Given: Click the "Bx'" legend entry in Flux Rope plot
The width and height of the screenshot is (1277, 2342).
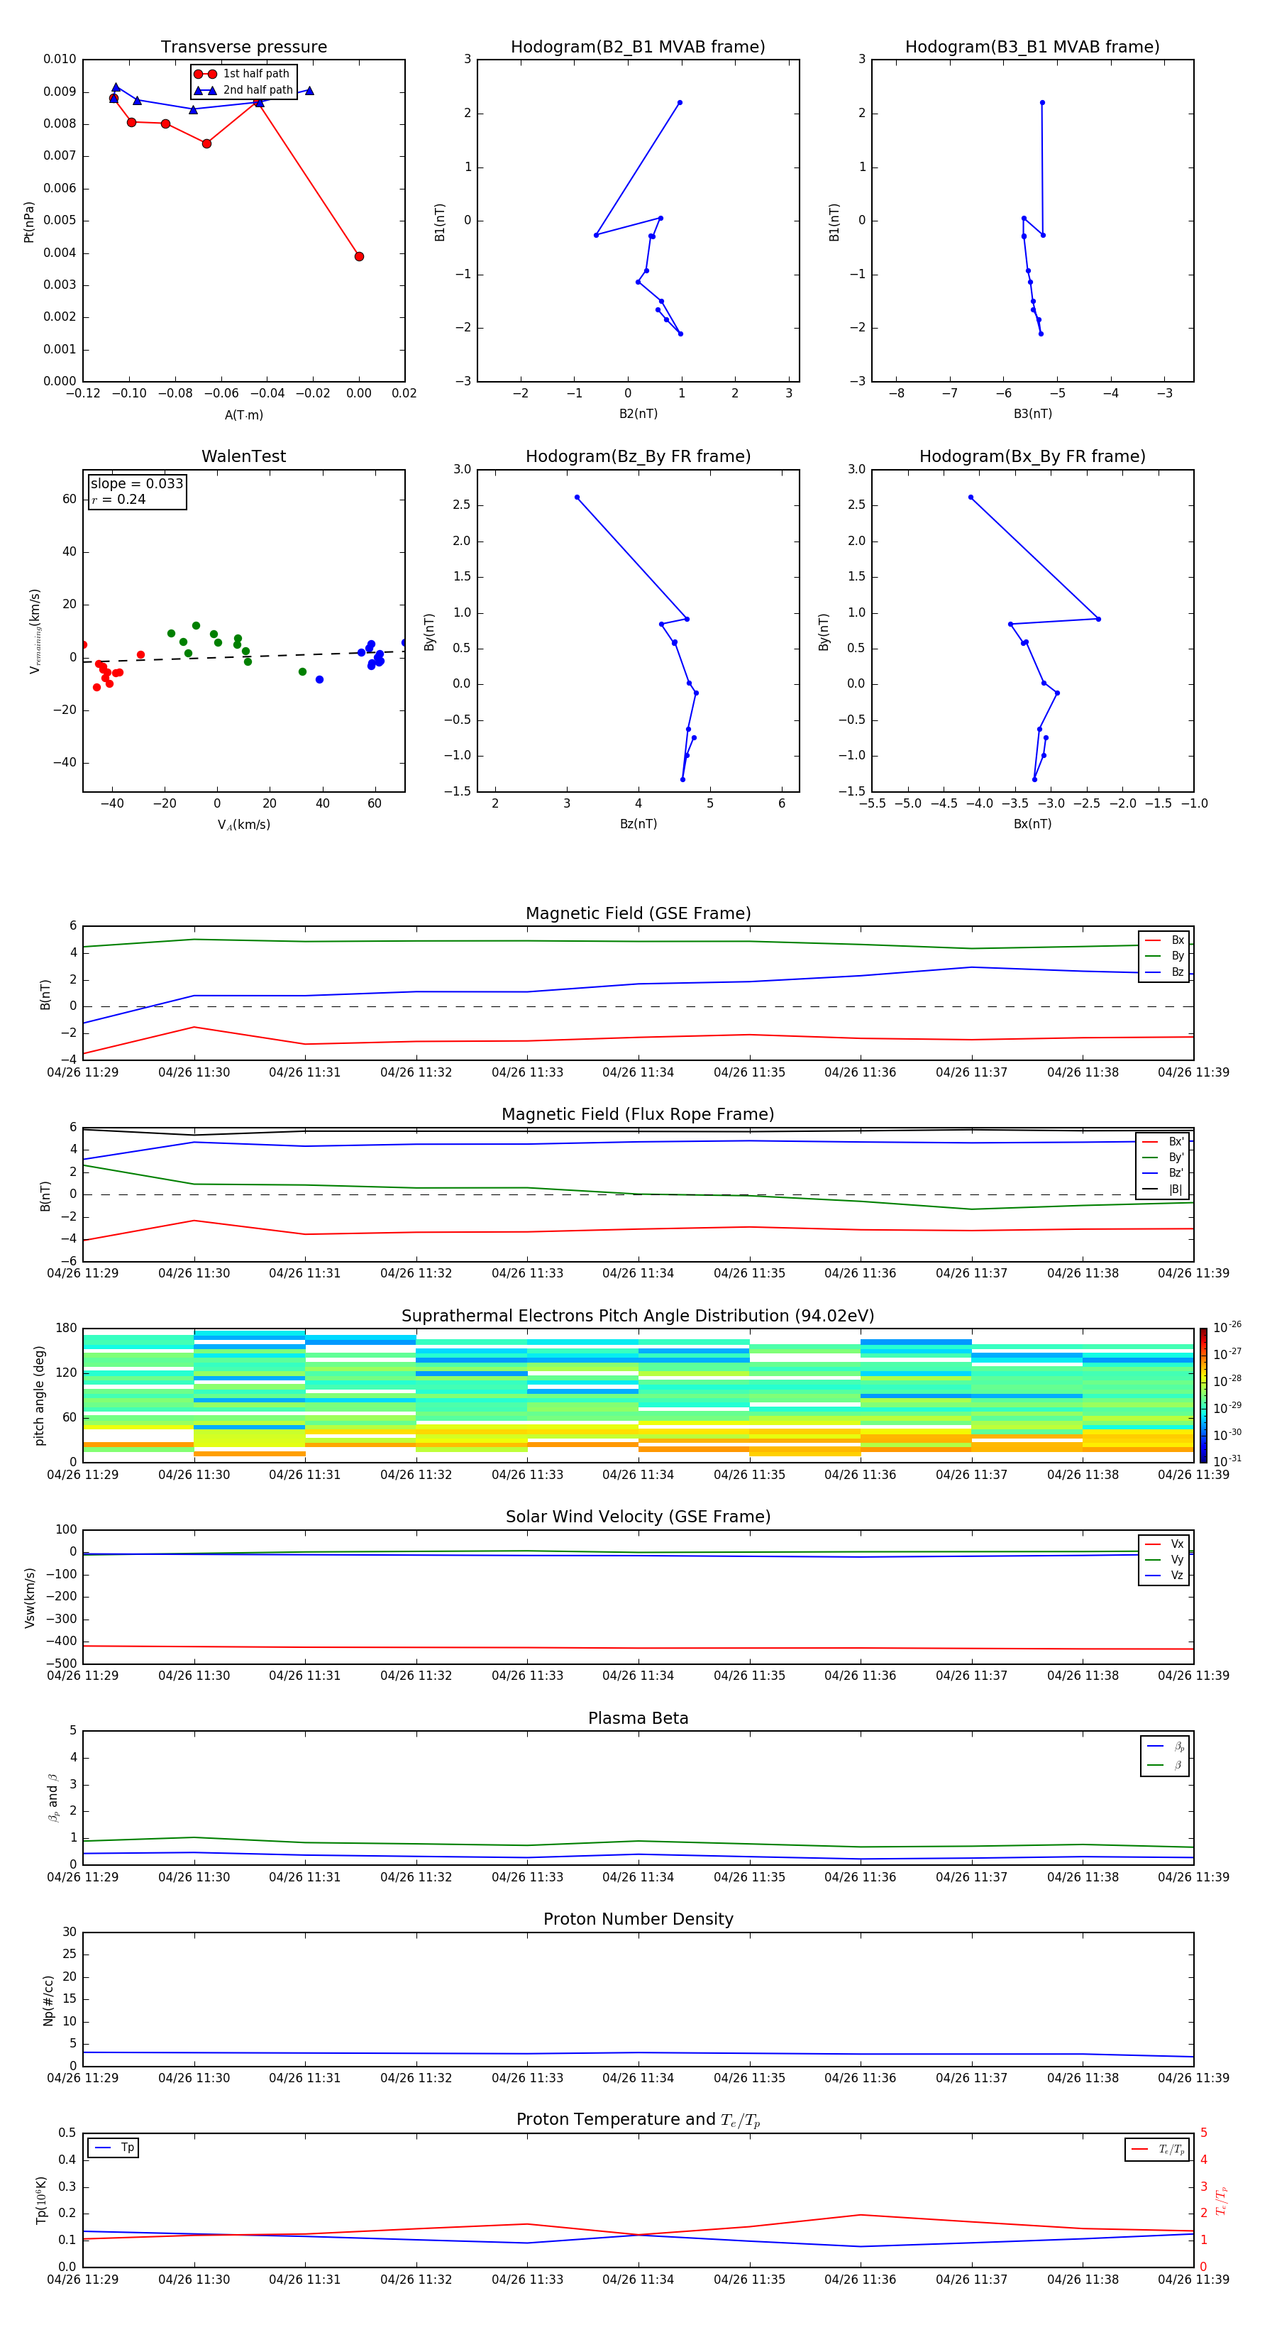Looking at the screenshot, I should [x=1163, y=1142].
